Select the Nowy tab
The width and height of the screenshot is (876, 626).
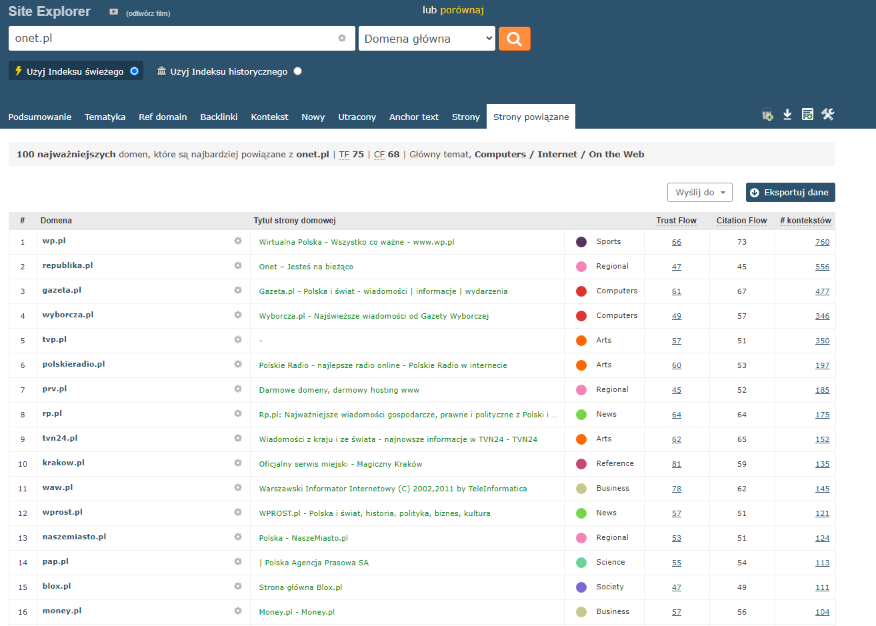313,117
